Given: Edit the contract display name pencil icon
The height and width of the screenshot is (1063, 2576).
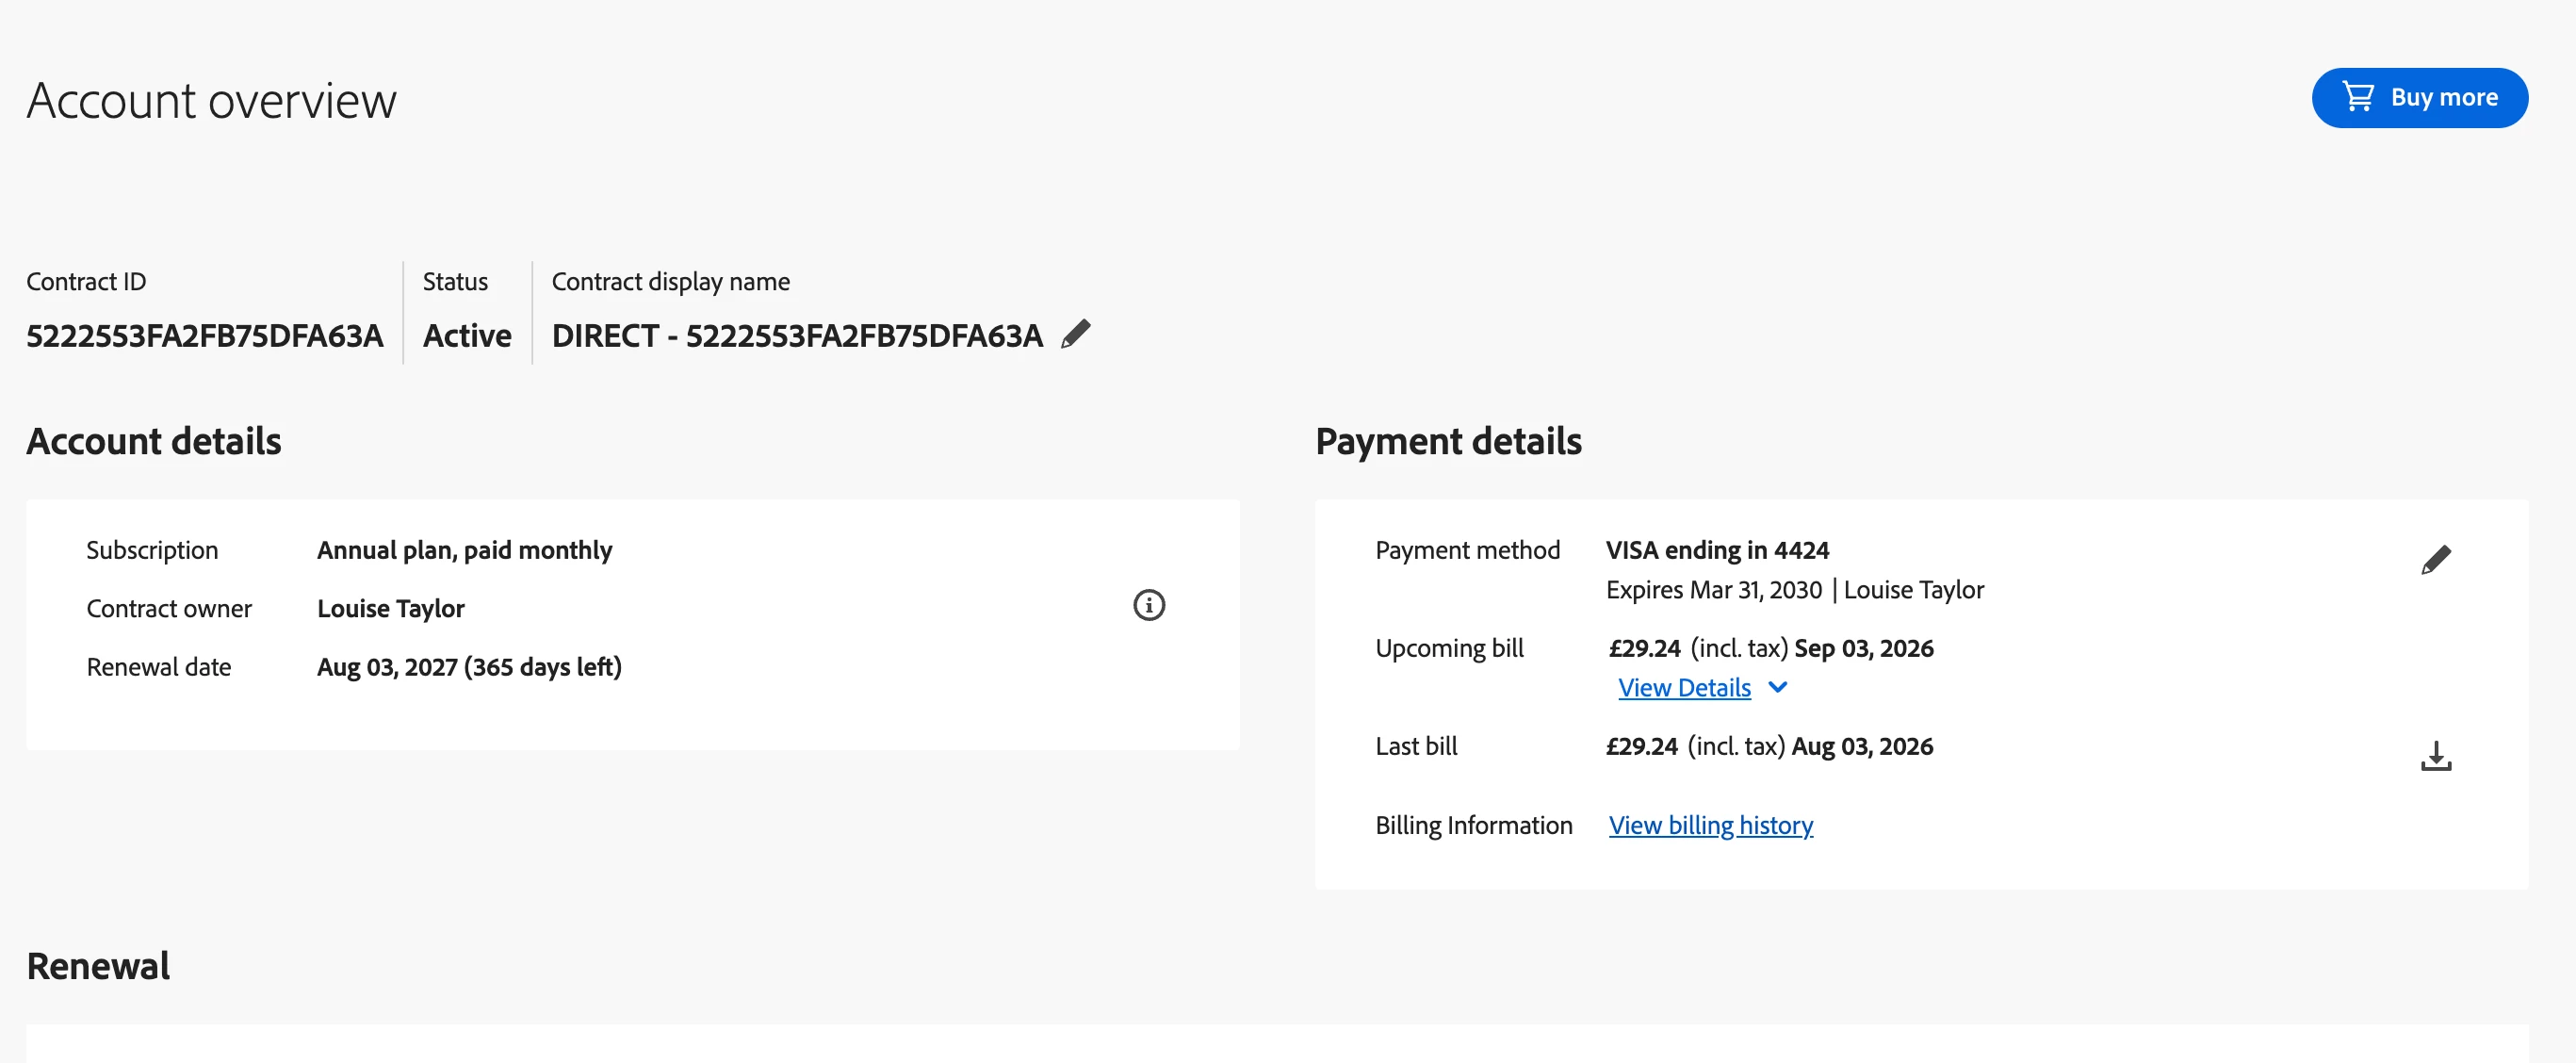Looking at the screenshot, I should (1076, 334).
